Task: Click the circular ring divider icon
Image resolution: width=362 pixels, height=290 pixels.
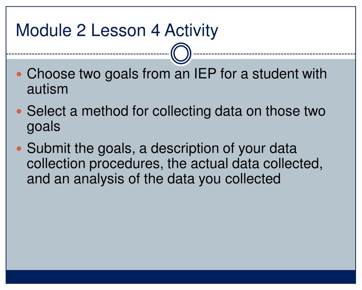Action: [x=181, y=53]
